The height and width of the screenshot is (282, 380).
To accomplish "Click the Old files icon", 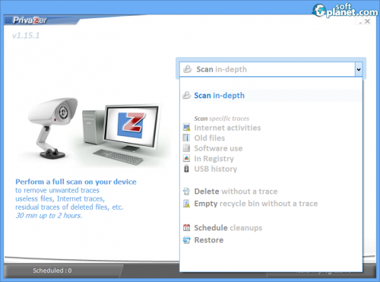I will click(186, 138).
